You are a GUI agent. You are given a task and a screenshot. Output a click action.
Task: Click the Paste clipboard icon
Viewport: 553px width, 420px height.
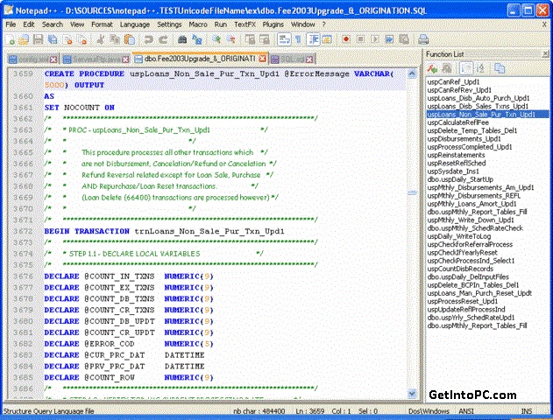point(130,39)
